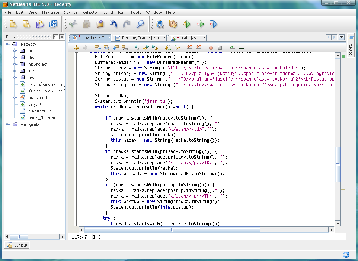Screen dimensions: 358x261
Task: Open the Refactor menu
Action: 90,12
